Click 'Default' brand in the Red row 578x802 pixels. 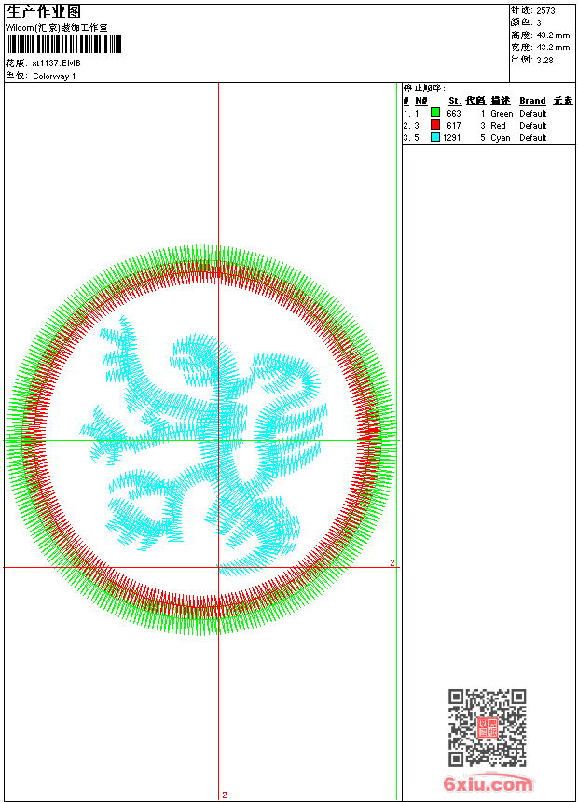click(533, 126)
